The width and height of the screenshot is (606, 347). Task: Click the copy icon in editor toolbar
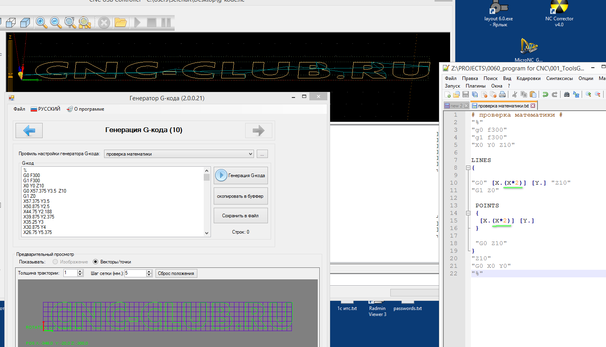click(x=524, y=95)
